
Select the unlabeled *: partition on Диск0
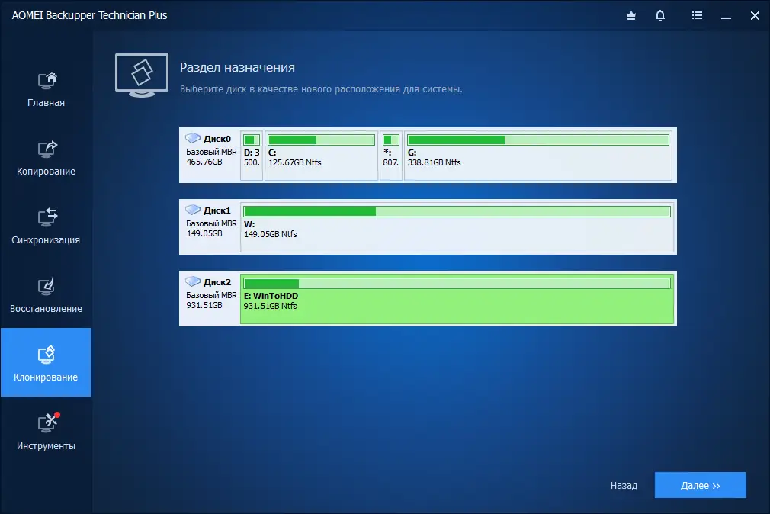point(391,156)
